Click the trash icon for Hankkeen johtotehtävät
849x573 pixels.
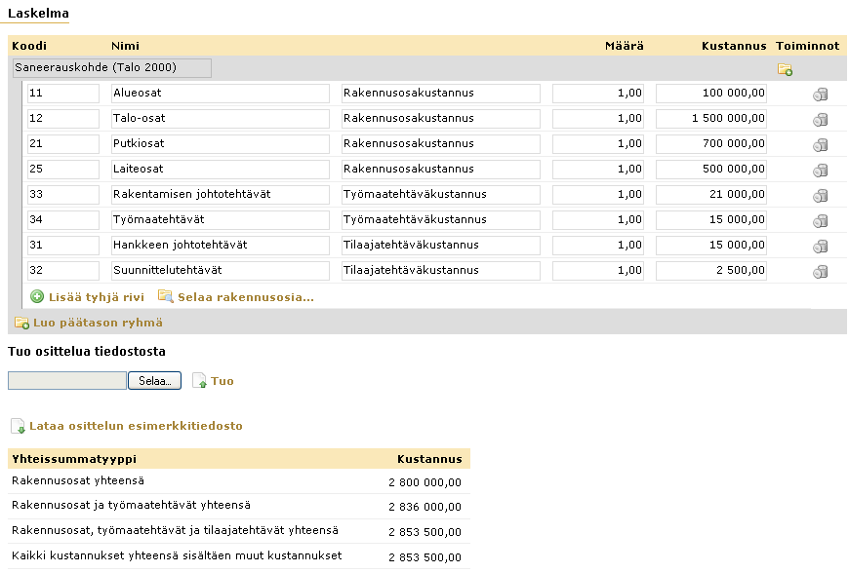[821, 246]
